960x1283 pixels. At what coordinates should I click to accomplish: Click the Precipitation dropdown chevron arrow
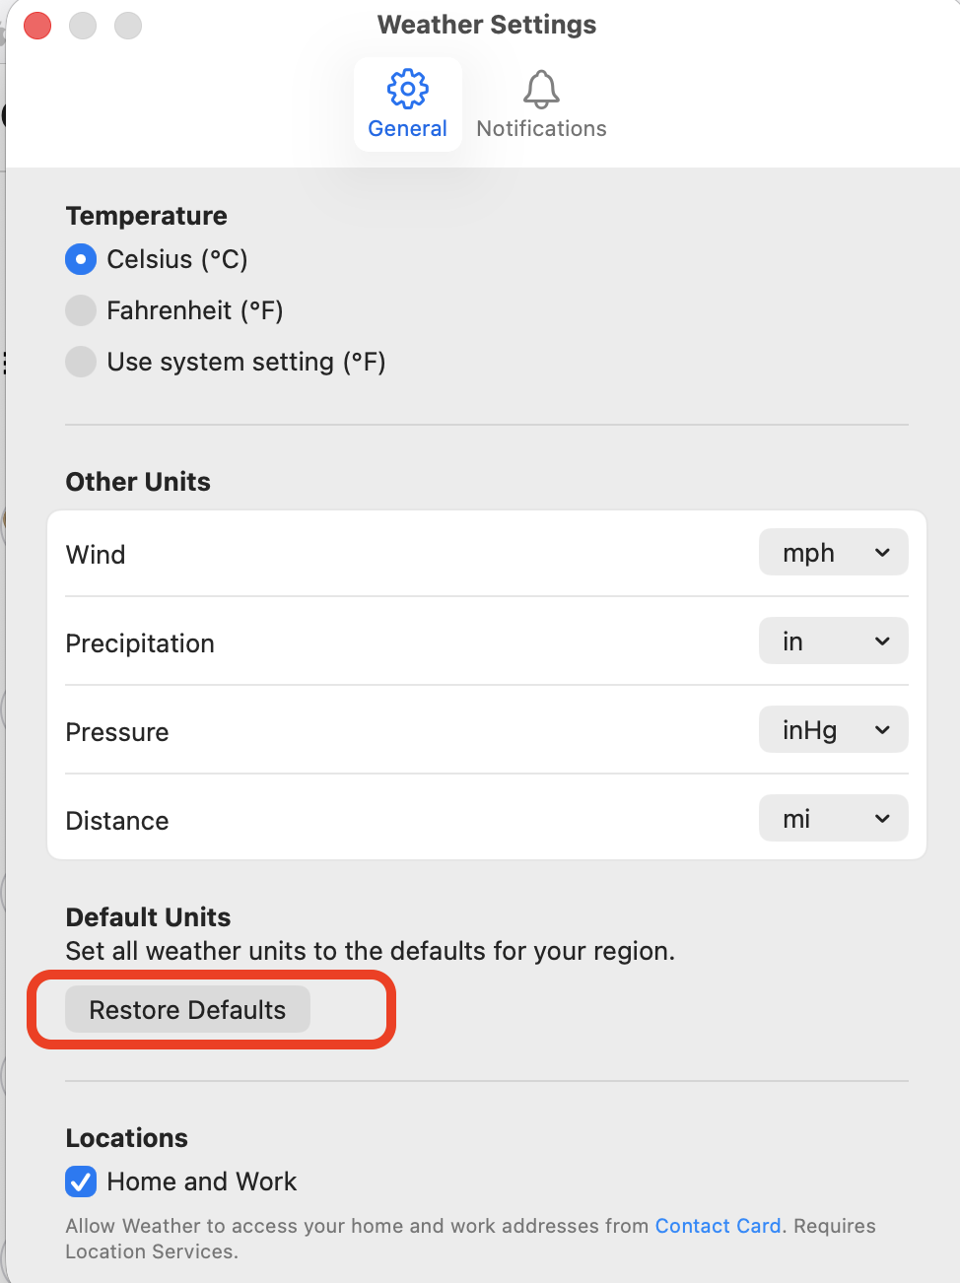[882, 641]
